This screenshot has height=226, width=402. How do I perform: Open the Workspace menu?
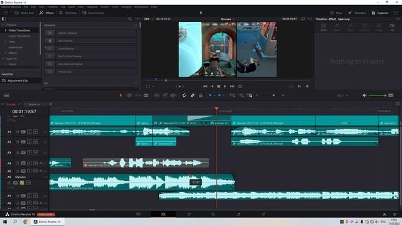tap(141, 7)
